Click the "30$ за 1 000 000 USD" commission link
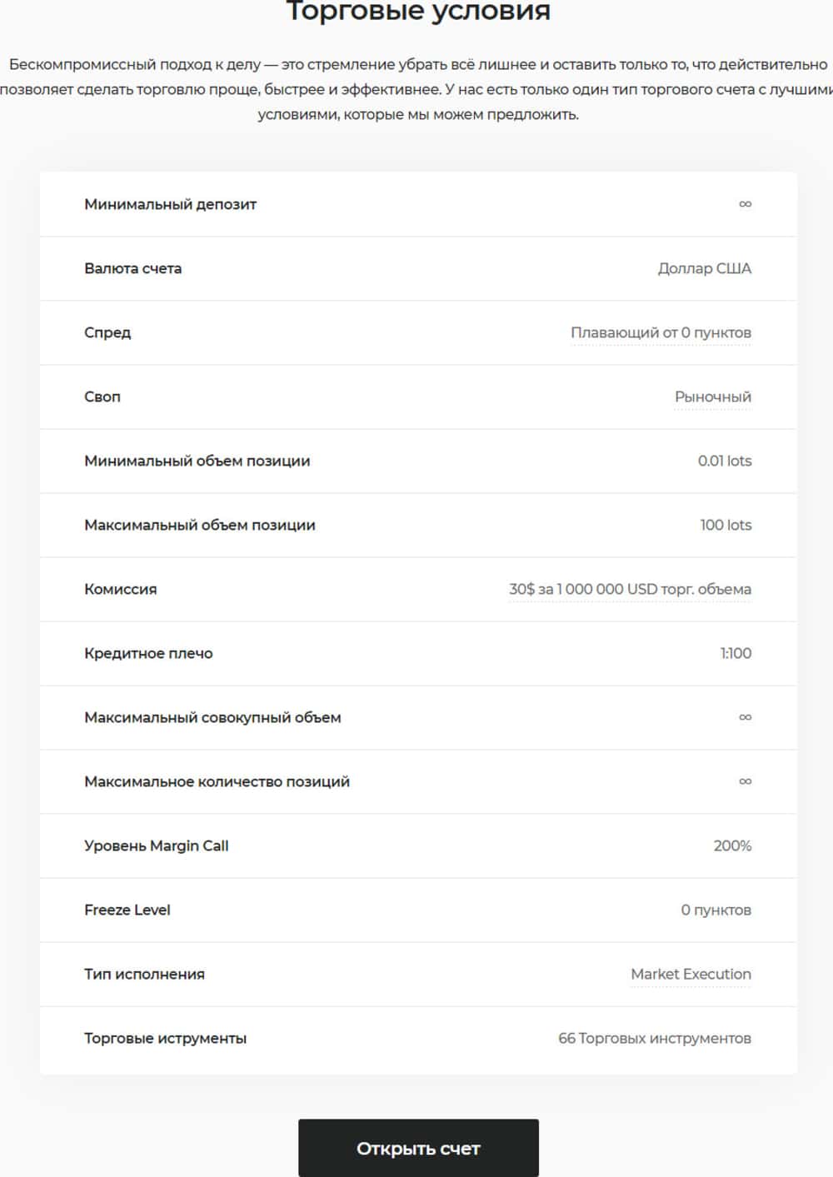833x1177 pixels. click(630, 589)
